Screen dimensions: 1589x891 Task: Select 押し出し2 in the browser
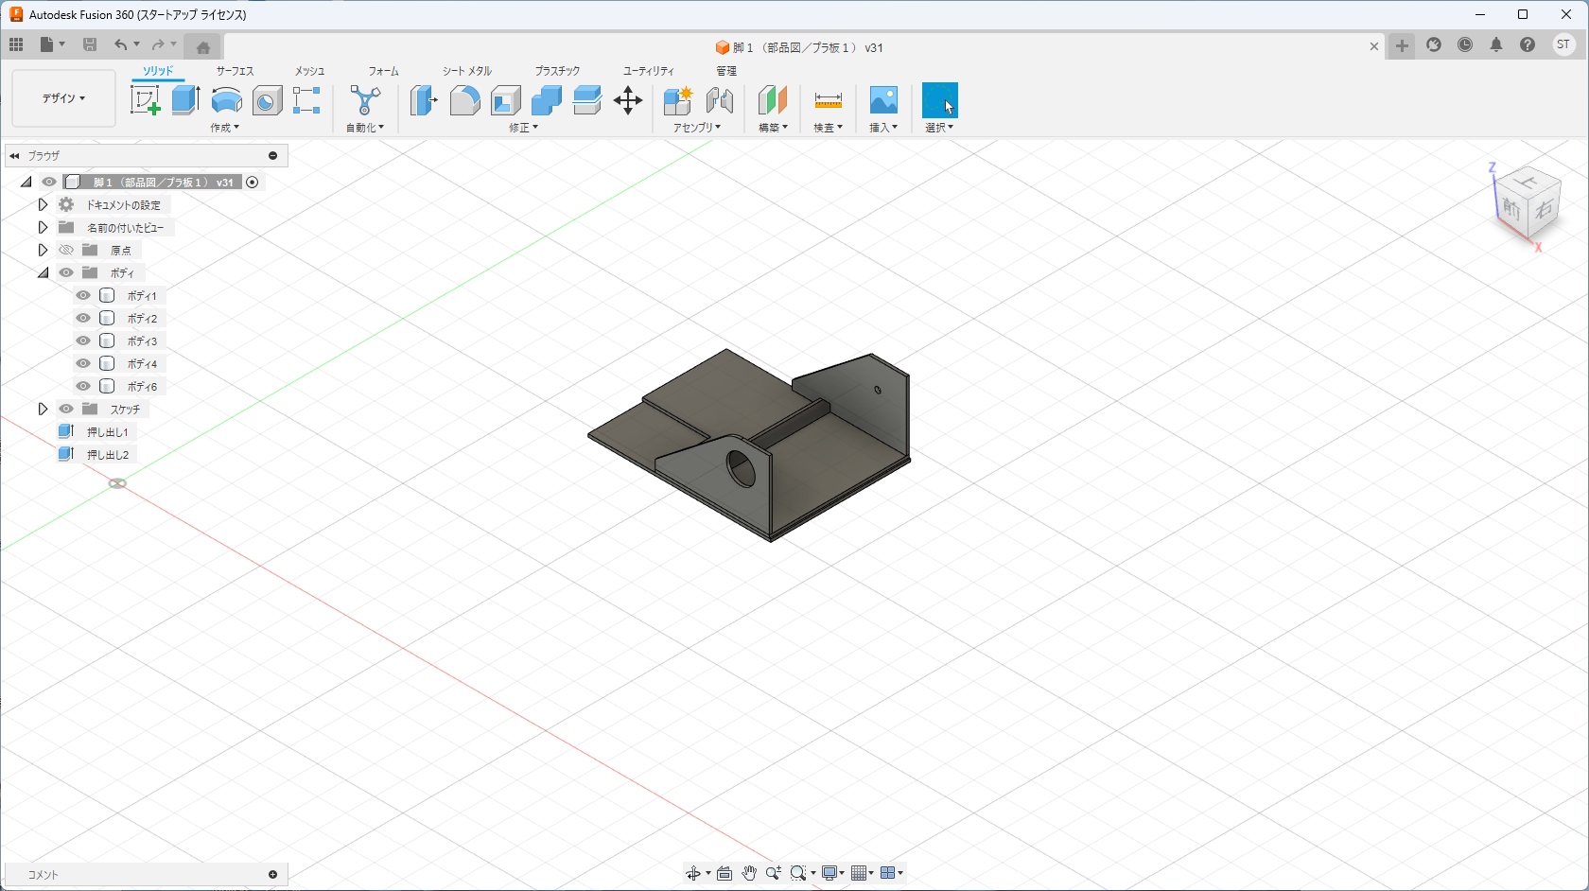pos(108,455)
